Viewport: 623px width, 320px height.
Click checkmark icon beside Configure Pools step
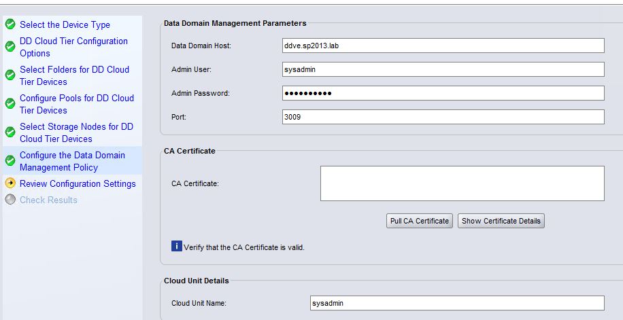click(x=10, y=104)
